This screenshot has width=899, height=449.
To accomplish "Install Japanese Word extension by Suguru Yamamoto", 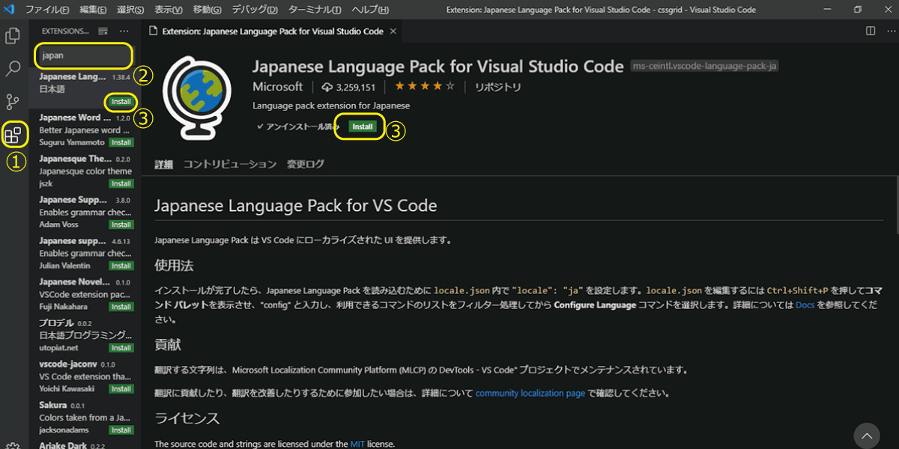I will pyautogui.click(x=121, y=142).
